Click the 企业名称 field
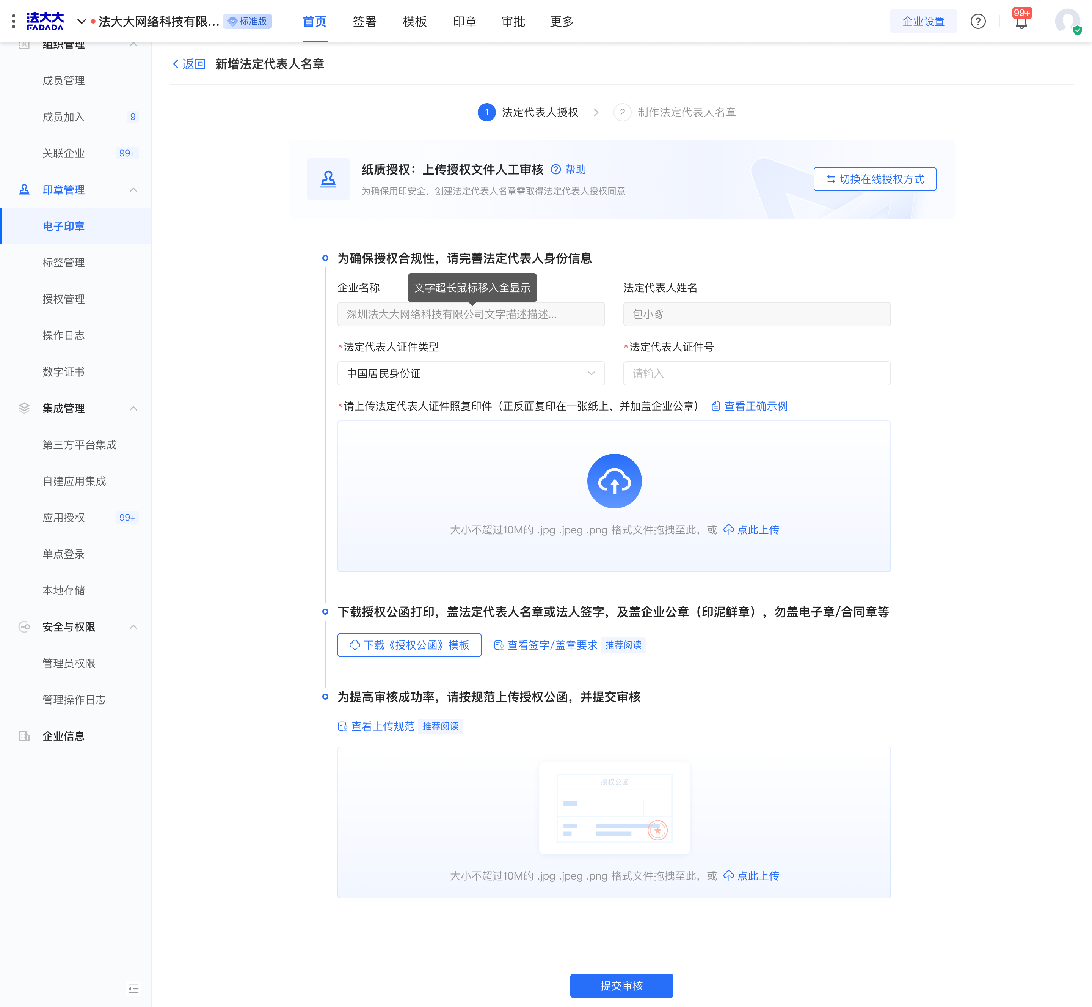1092x1007 pixels. [471, 314]
